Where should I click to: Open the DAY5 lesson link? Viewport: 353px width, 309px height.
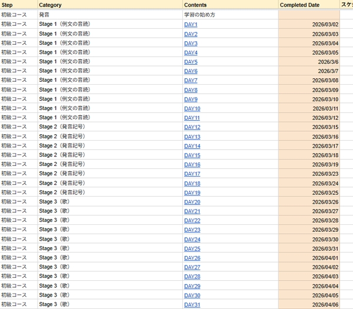click(x=191, y=62)
